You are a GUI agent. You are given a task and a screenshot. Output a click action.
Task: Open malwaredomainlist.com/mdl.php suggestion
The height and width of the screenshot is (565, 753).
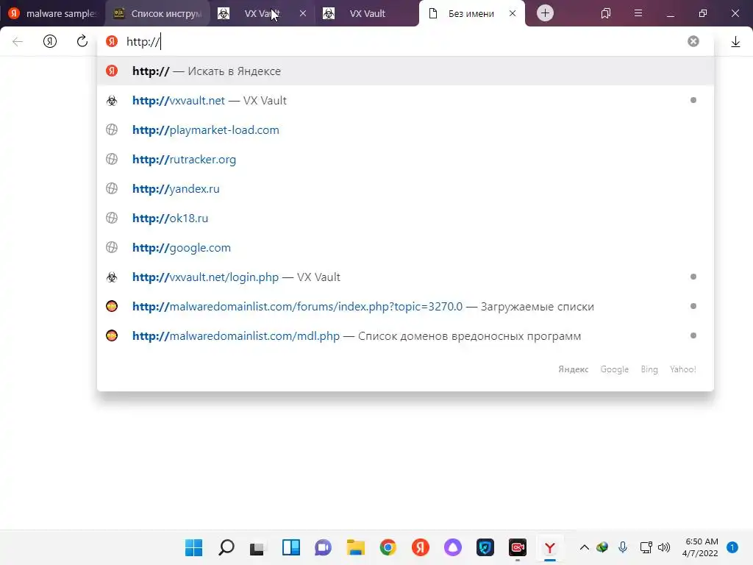click(x=405, y=335)
